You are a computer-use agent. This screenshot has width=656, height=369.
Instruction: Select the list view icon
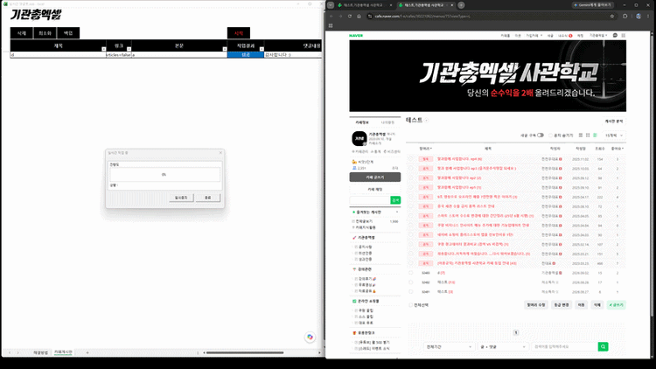click(x=581, y=136)
